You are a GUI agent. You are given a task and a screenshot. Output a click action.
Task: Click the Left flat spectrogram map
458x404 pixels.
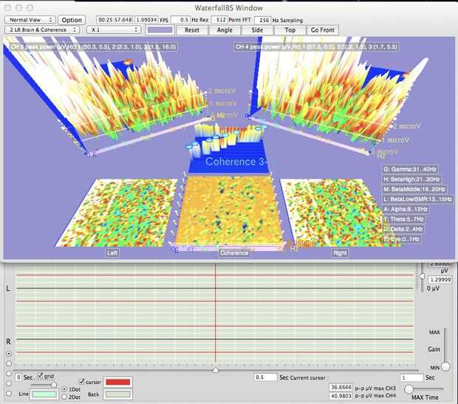point(117,213)
